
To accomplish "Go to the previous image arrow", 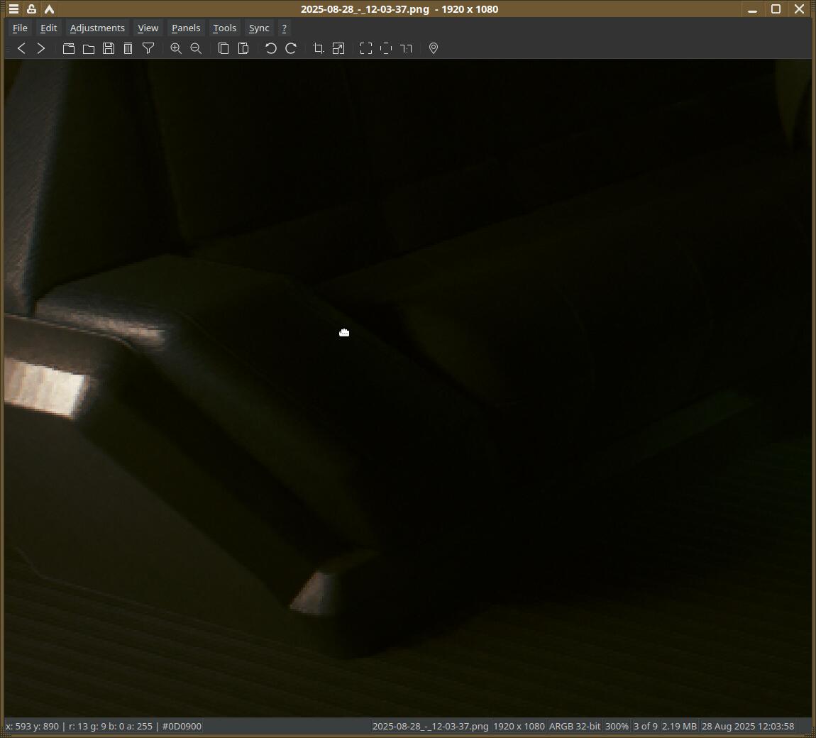I will tap(21, 48).
